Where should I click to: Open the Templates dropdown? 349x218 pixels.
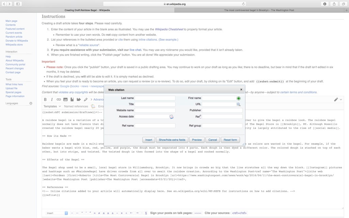point(52,106)
